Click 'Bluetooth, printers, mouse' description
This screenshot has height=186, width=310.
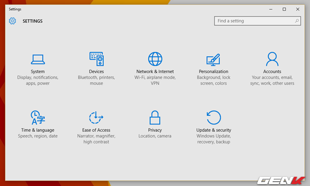point(96,80)
